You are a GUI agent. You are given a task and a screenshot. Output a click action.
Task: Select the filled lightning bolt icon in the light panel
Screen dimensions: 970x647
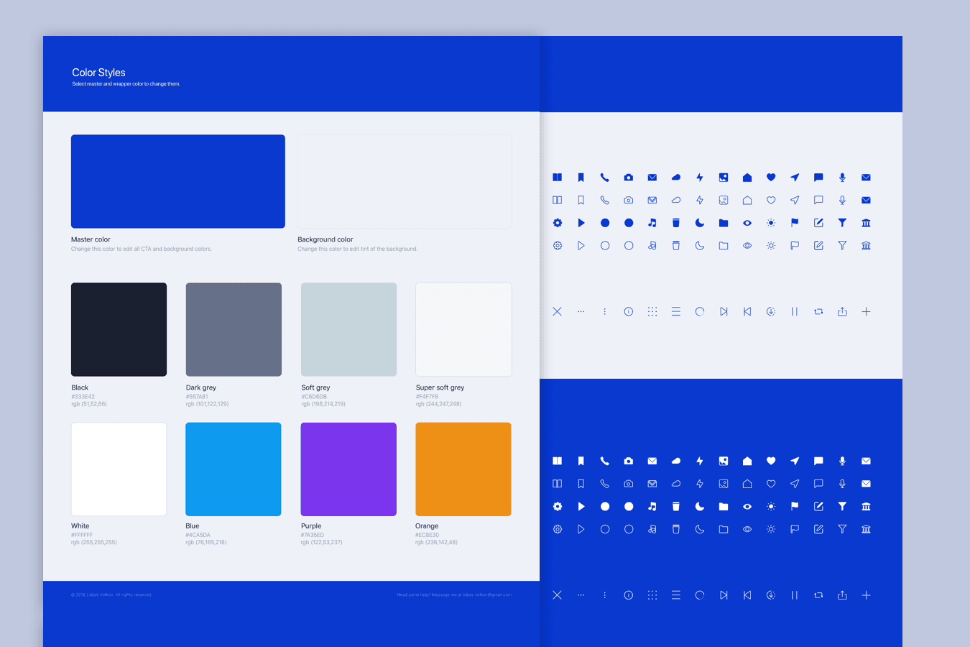700,178
